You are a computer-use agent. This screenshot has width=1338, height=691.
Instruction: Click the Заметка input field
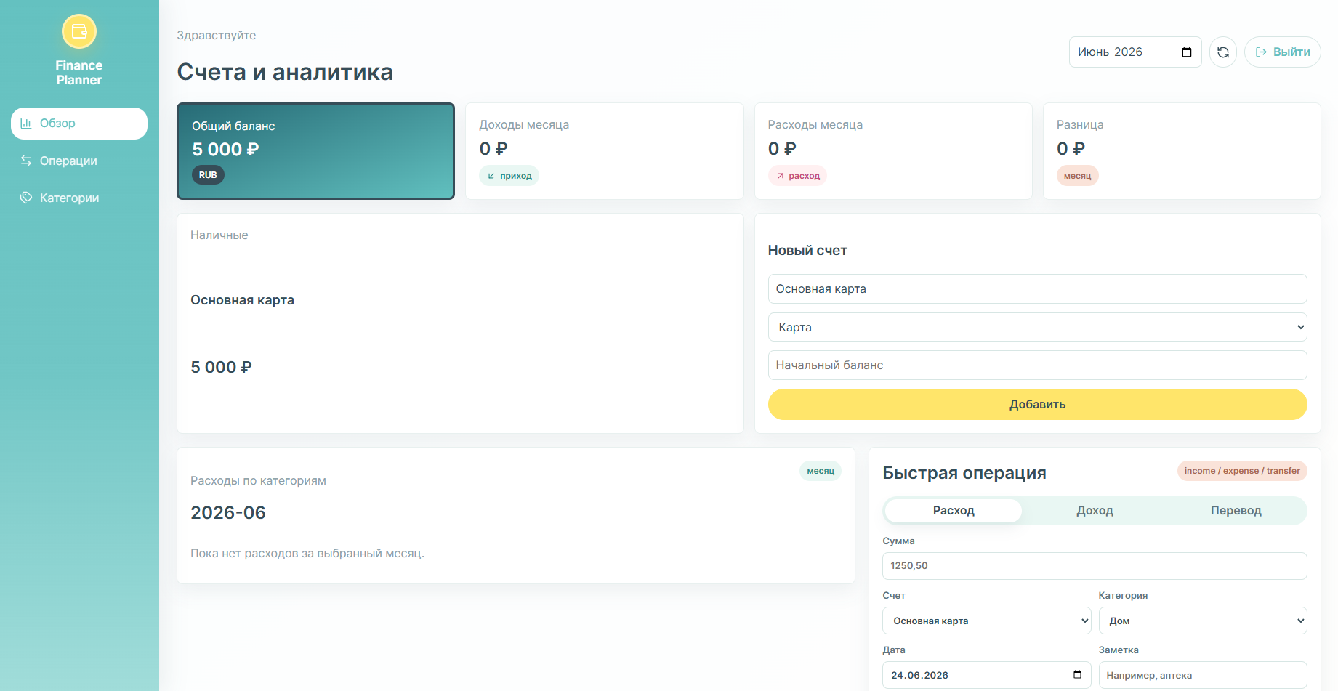click(x=1203, y=675)
